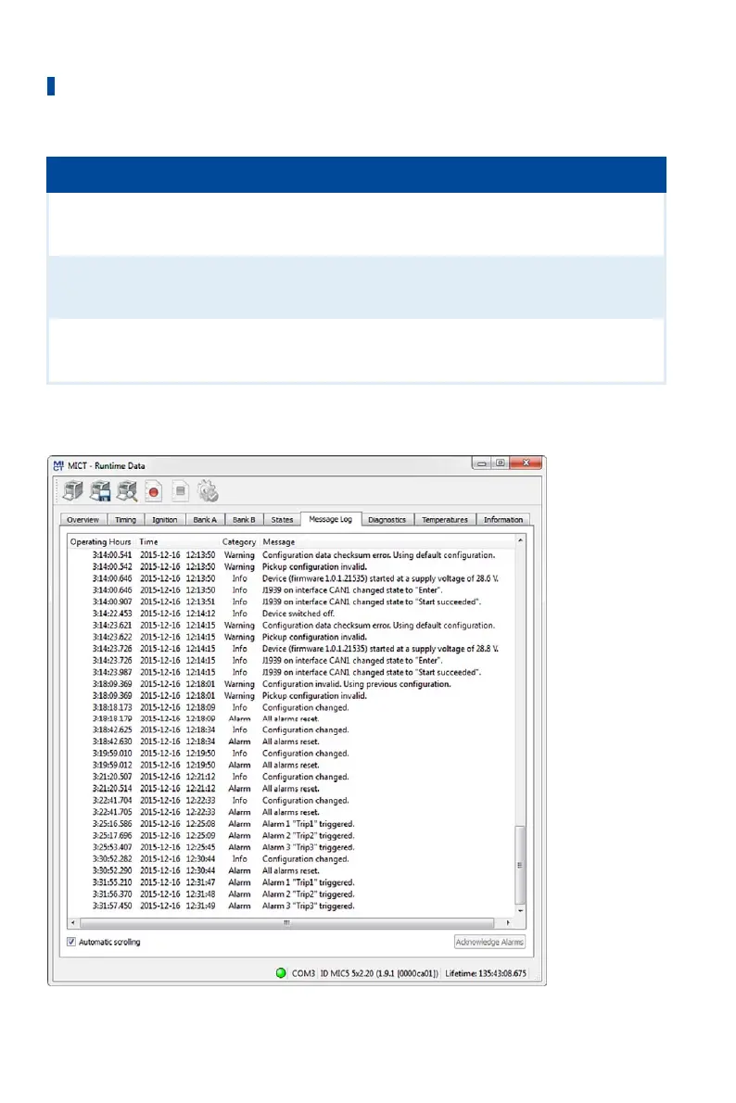Click the vertical scrollbar thumb
This screenshot has height=1103, width=736.
(x=520, y=865)
